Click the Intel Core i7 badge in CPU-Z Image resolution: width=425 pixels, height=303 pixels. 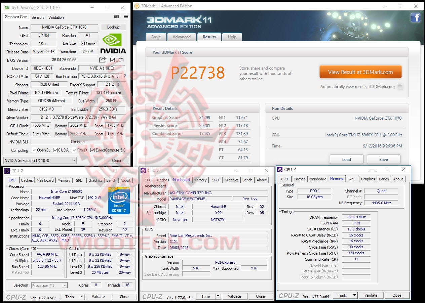tap(119, 201)
